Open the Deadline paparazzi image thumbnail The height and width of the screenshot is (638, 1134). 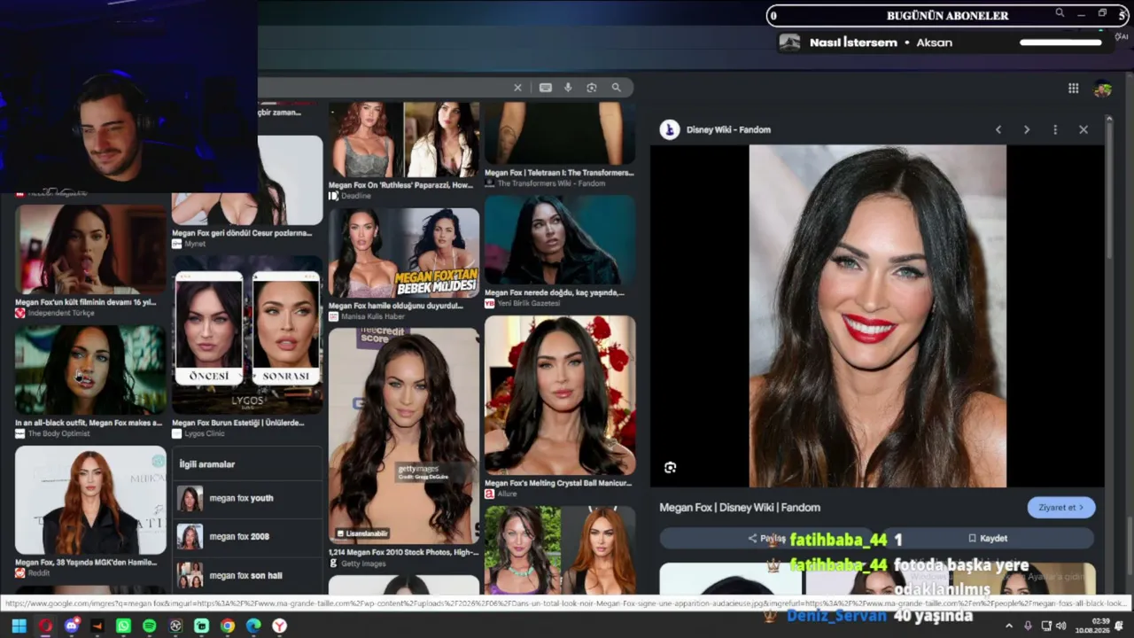[x=404, y=140]
